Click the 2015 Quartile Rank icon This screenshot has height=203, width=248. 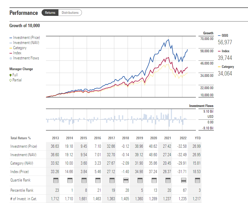coord(83,180)
